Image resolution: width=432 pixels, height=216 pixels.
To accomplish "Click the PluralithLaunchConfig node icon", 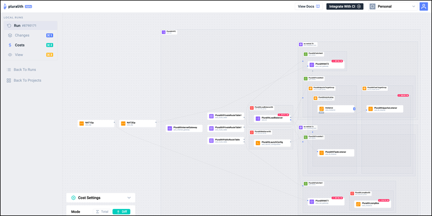I will (258, 143).
